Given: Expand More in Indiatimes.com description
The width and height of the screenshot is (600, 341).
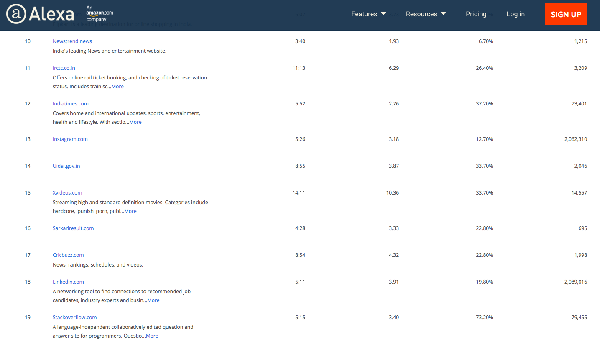Looking at the screenshot, I should 135,122.
